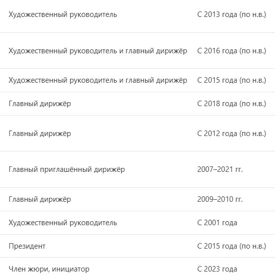Click the 'С 2015 года' date beside главный дирижёр
Viewport: 275px width, 279px height.
pyautogui.click(x=232, y=80)
